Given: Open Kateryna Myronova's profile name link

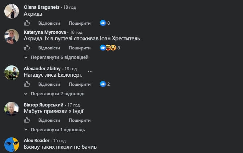Looking at the screenshot, I should [x=45, y=32].
